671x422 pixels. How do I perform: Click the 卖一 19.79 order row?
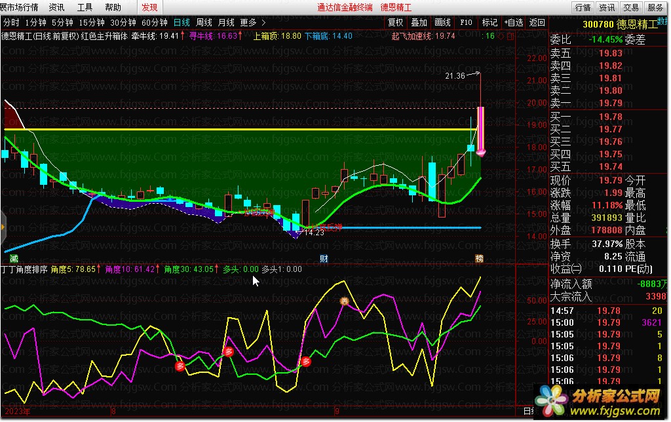click(609, 103)
